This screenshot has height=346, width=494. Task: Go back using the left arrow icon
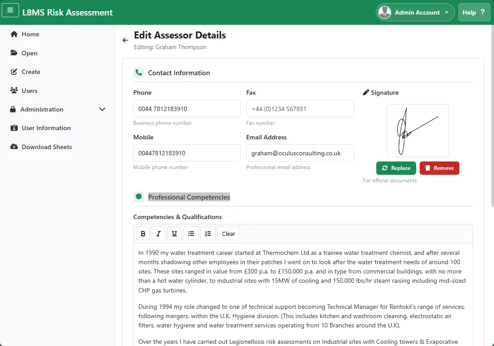coord(125,40)
